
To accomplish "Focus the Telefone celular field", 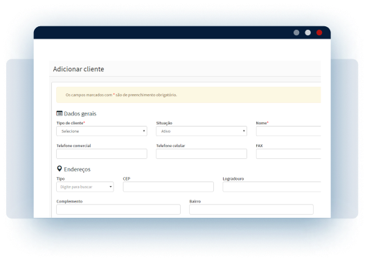I will (x=202, y=153).
